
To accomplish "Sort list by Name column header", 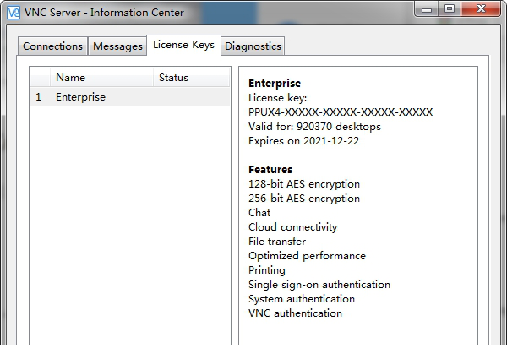I will [x=101, y=78].
